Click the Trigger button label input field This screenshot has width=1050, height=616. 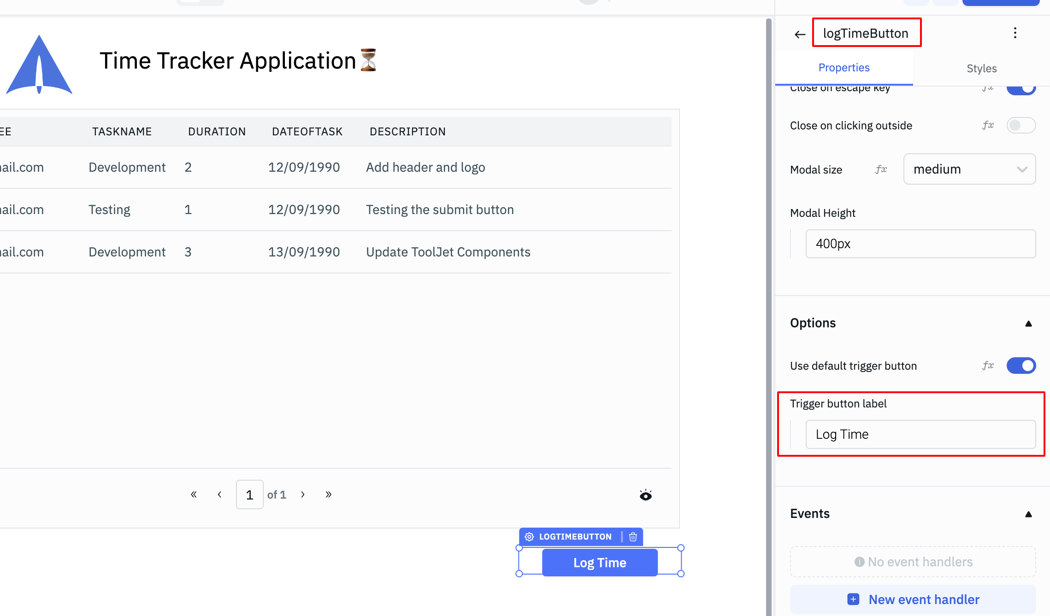point(920,434)
